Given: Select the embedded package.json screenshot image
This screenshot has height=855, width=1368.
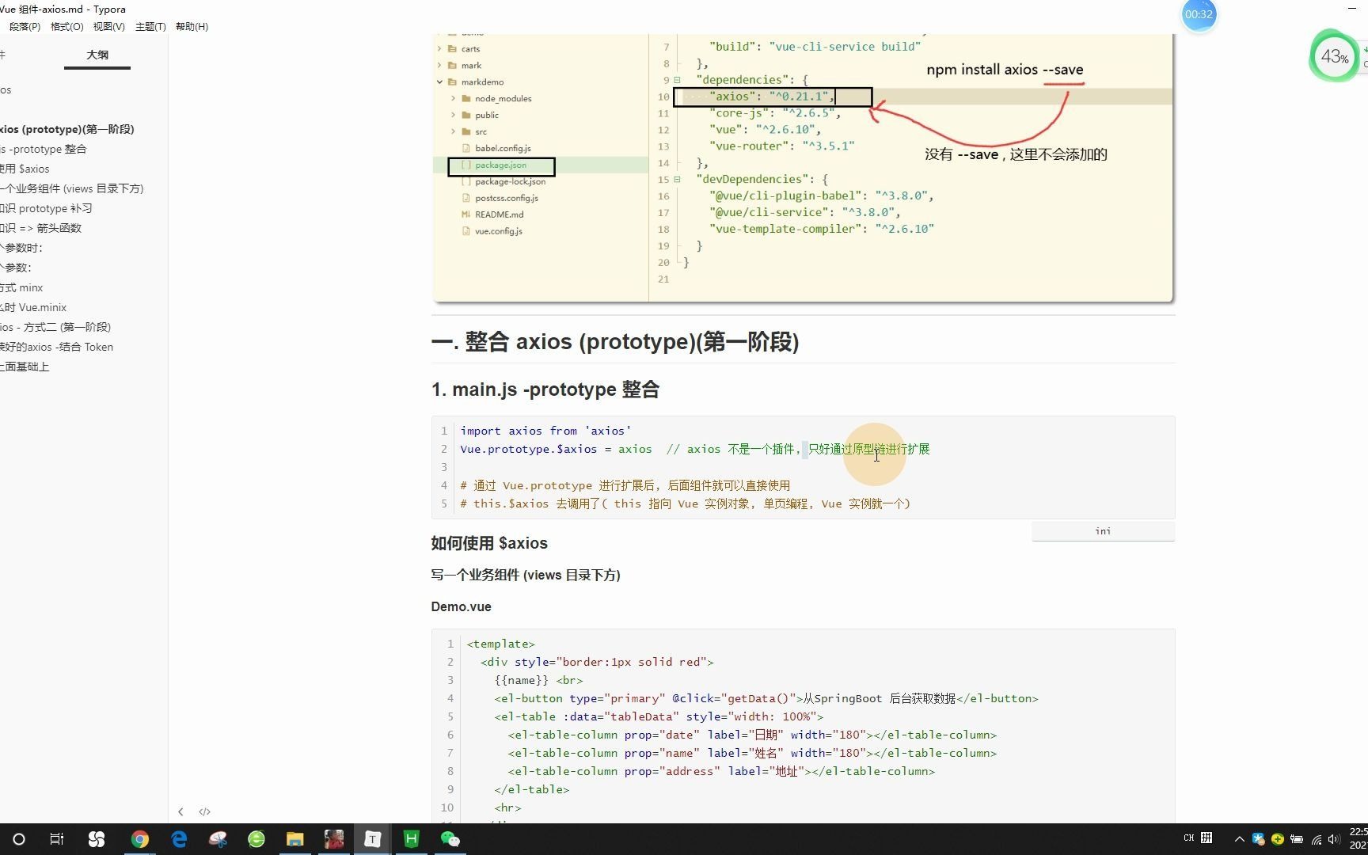Looking at the screenshot, I should click(x=803, y=168).
